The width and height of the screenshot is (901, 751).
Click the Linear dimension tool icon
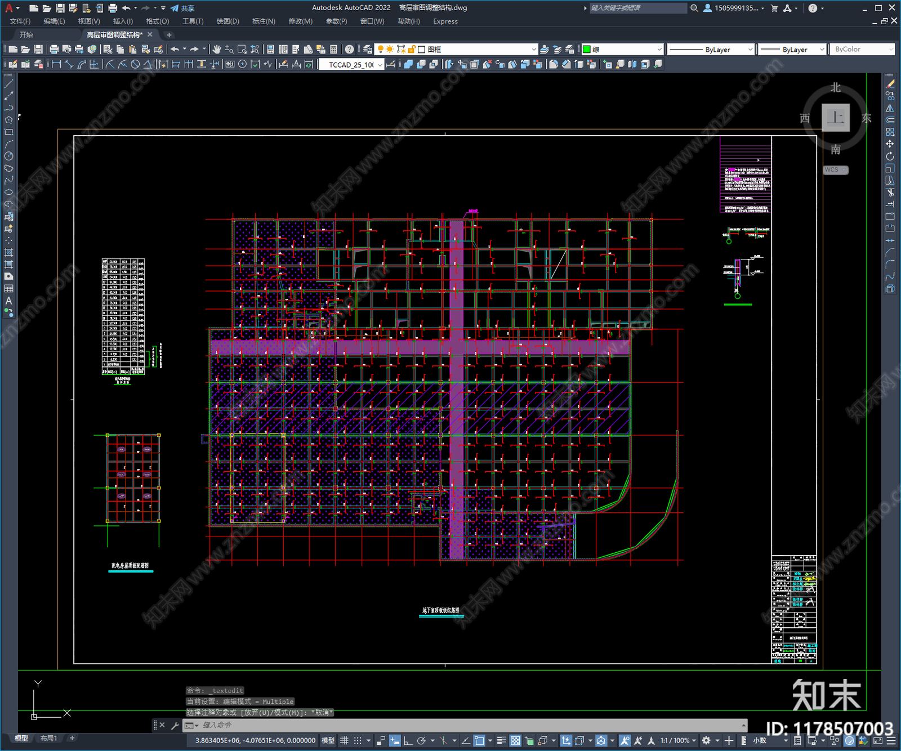coord(56,64)
